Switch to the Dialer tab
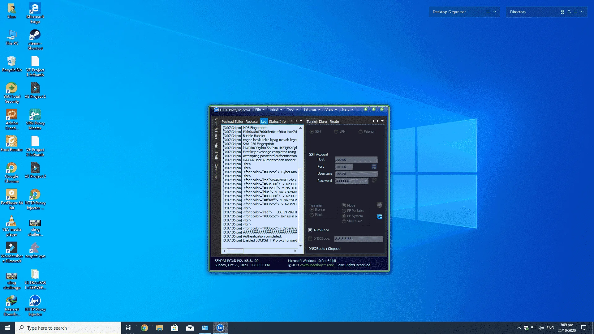594x334 pixels. (323, 122)
